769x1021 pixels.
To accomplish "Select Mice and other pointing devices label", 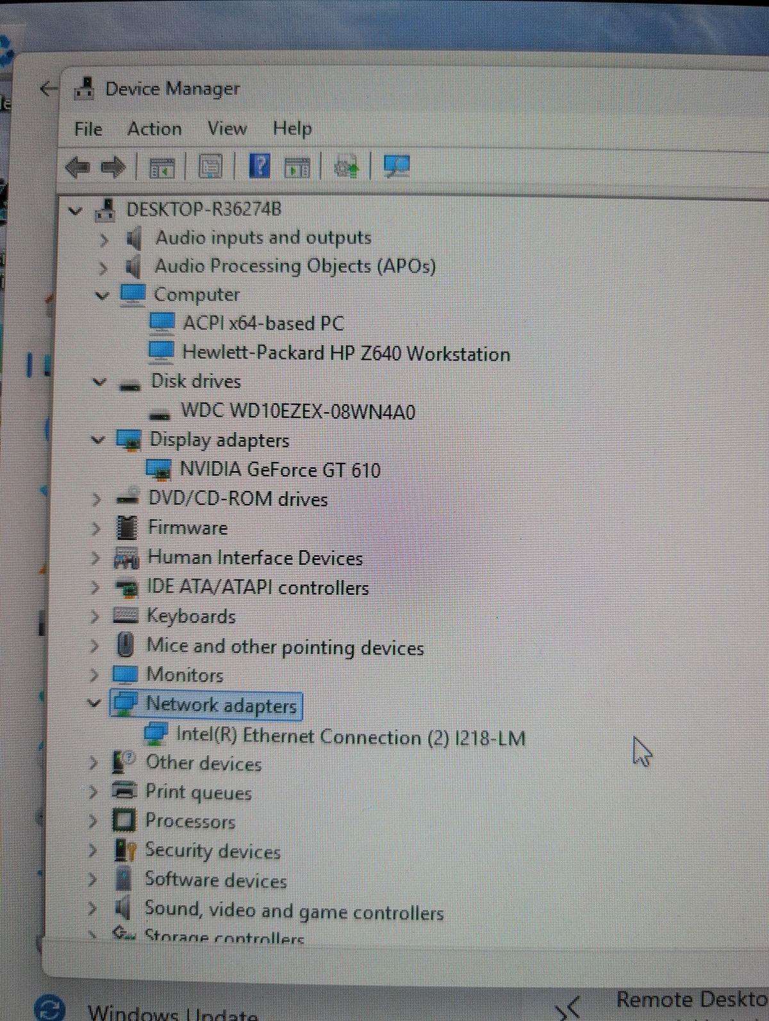I will click(285, 646).
